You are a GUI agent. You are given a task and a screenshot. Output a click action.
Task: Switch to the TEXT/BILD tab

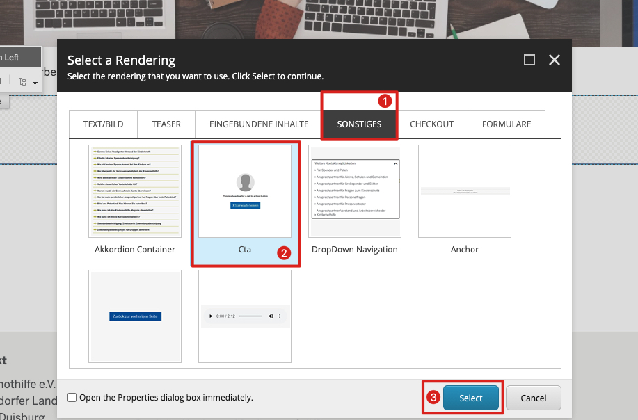coord(103,124)
